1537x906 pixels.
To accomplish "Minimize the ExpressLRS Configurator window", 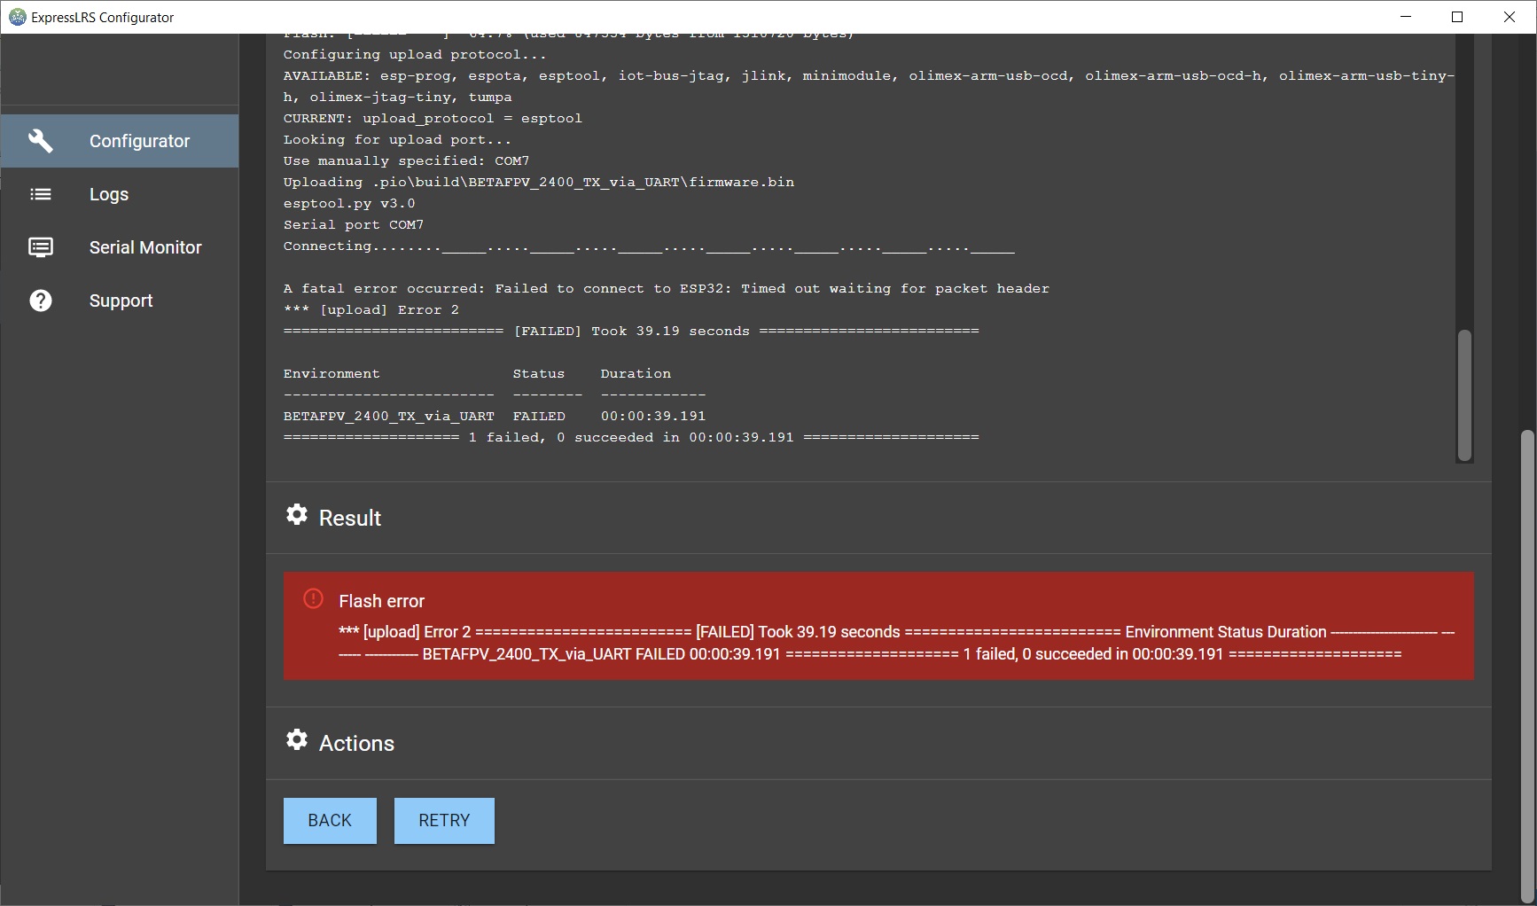I will tap(1406, 17).
